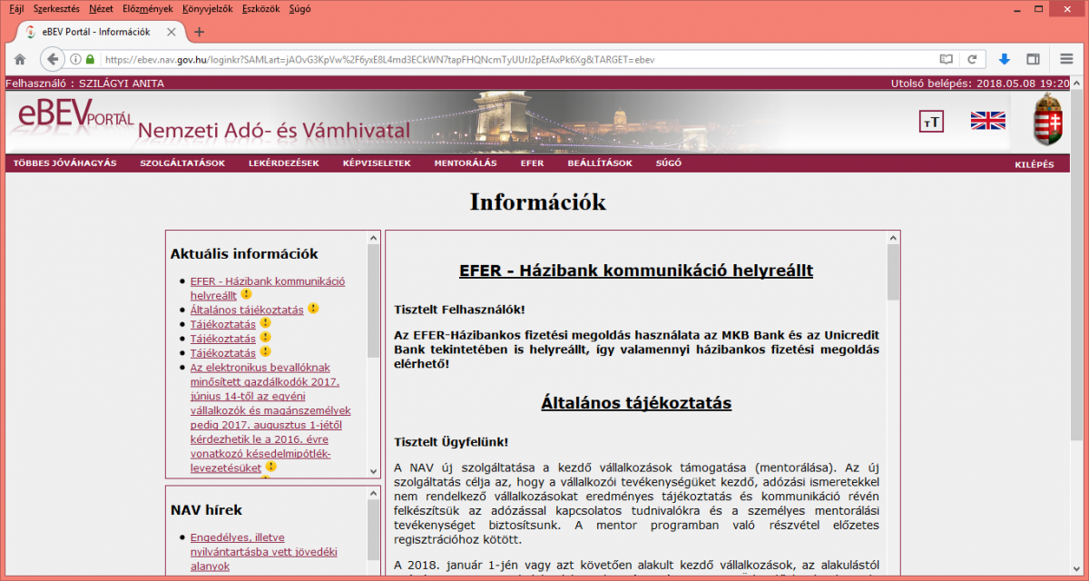Click the Felhasználó : SZILÁGYI ANITA text
Screen dimensions: 1089x581
[85, 83]
